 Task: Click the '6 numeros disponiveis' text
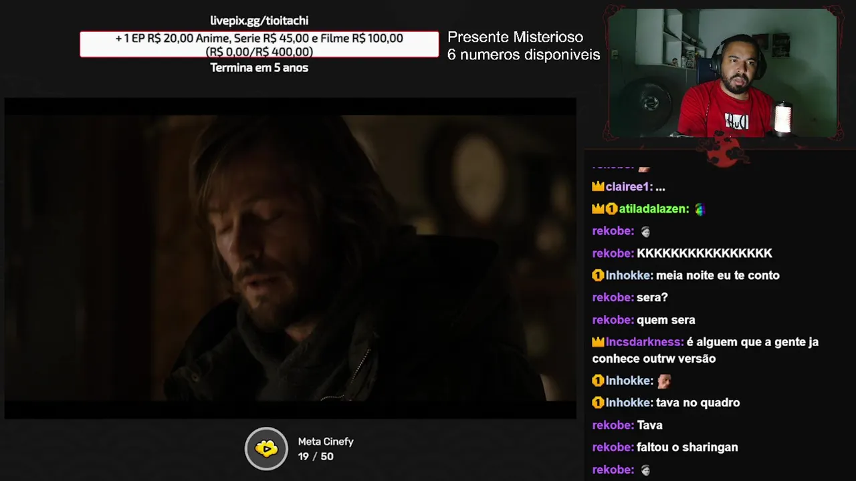(x=524, y=55)
